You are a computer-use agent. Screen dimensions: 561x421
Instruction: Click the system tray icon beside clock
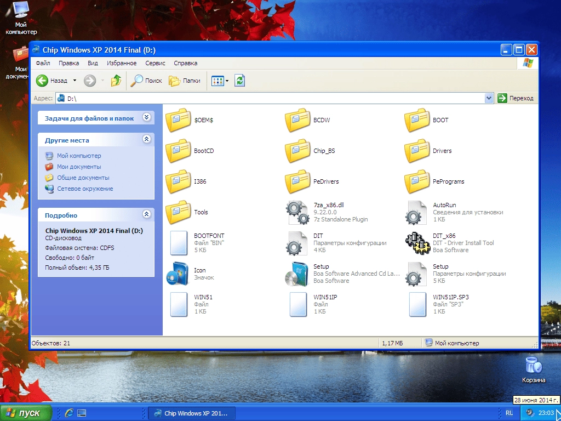coord(530,413)
